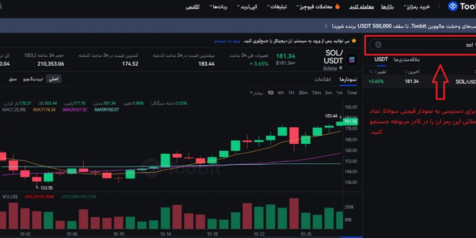Select the اصلی chart mode
The image size is (476, 238).
54,79
